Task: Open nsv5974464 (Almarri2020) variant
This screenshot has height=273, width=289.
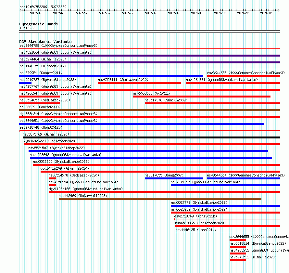Action: (43, 59)
